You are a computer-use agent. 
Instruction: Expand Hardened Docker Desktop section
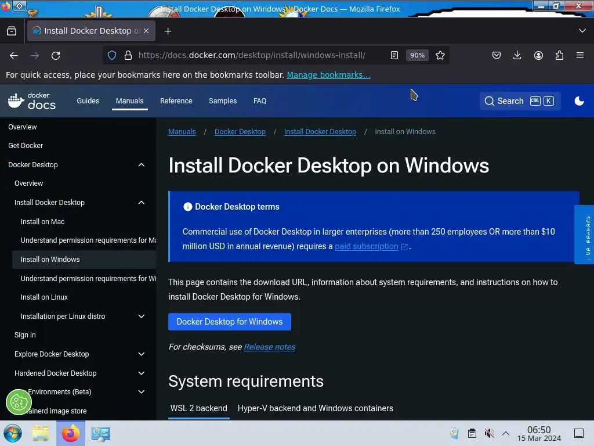pyautogui.click(x=142, y=373)
